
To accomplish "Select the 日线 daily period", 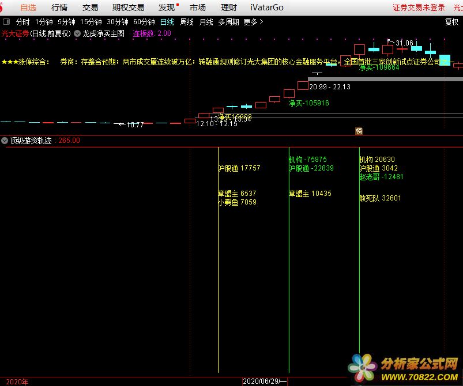I will [167, 22].
